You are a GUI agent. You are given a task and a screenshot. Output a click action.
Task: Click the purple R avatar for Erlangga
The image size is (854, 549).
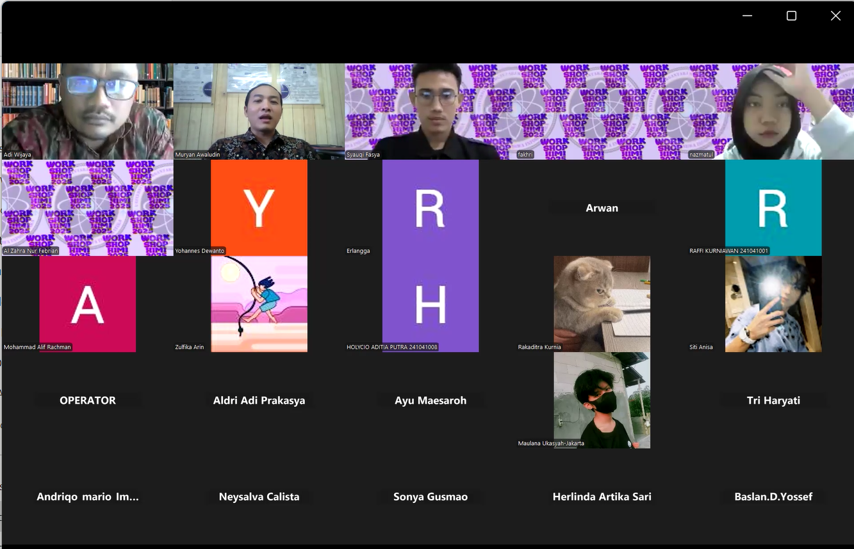pyautogui.click(x=431, y=207)
